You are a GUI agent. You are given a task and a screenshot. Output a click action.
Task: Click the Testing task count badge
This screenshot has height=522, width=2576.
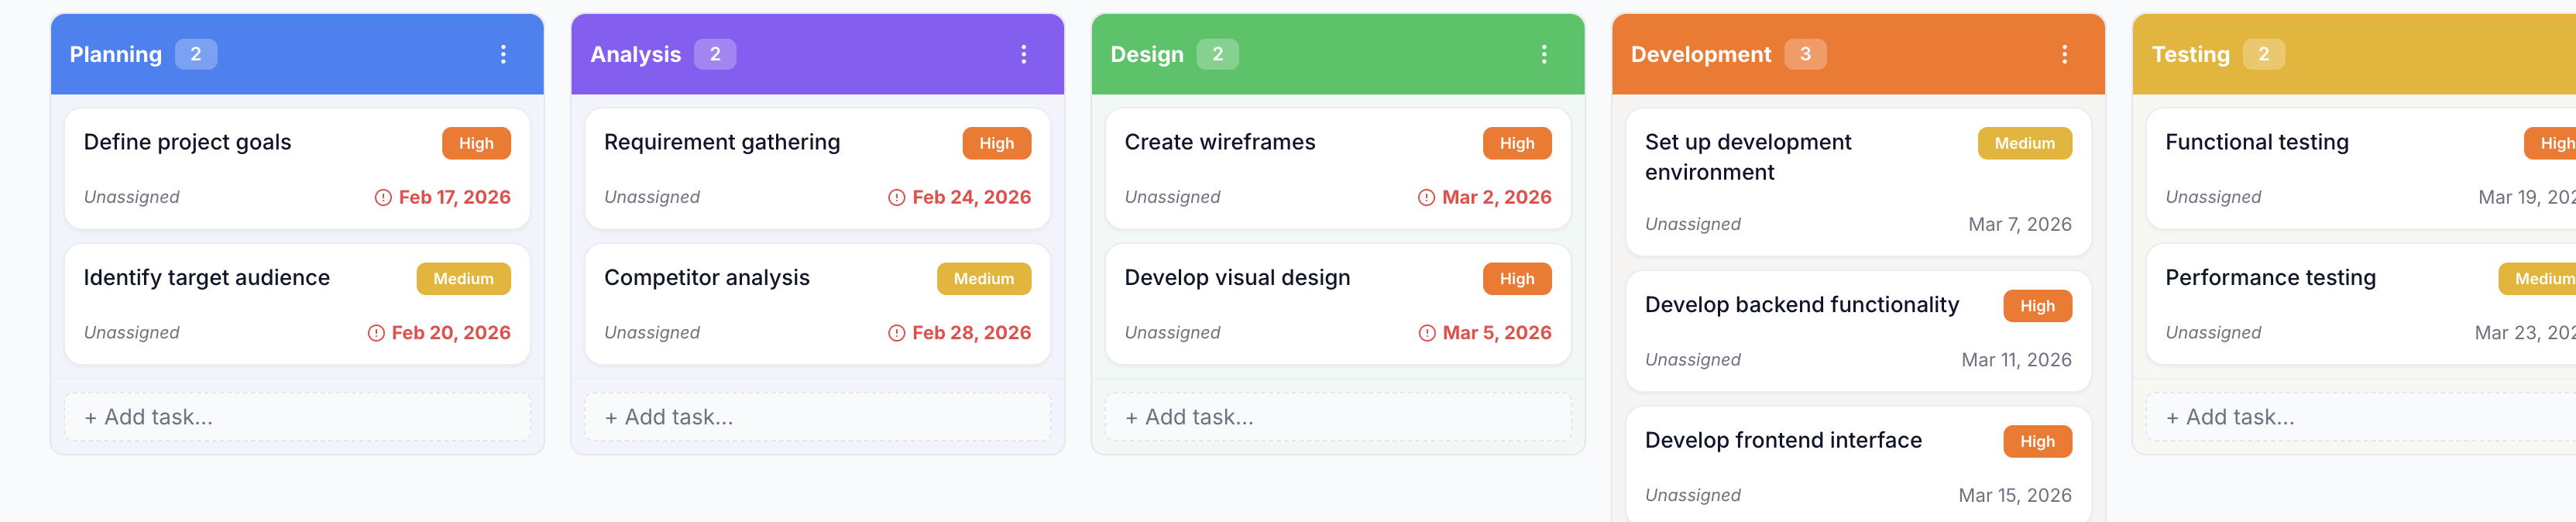tap(2264, 54)
